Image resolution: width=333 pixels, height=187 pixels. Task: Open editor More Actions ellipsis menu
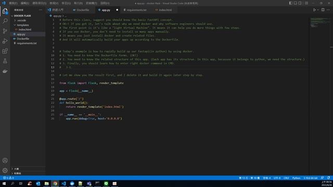pyautogui.click(x=328, y=10)
